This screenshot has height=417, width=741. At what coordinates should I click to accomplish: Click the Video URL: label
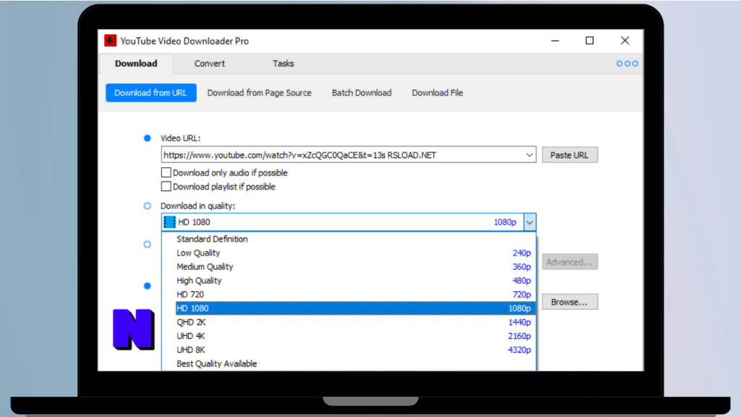pyautogui.click(x=180, y=138)
